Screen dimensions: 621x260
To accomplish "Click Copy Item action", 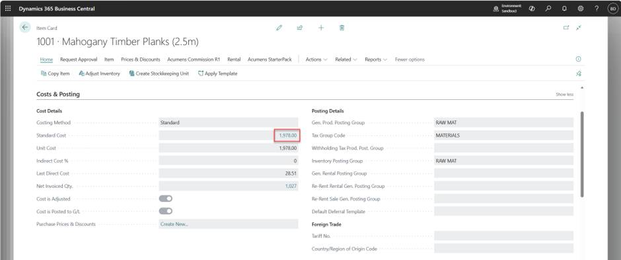I will point(55,73).
